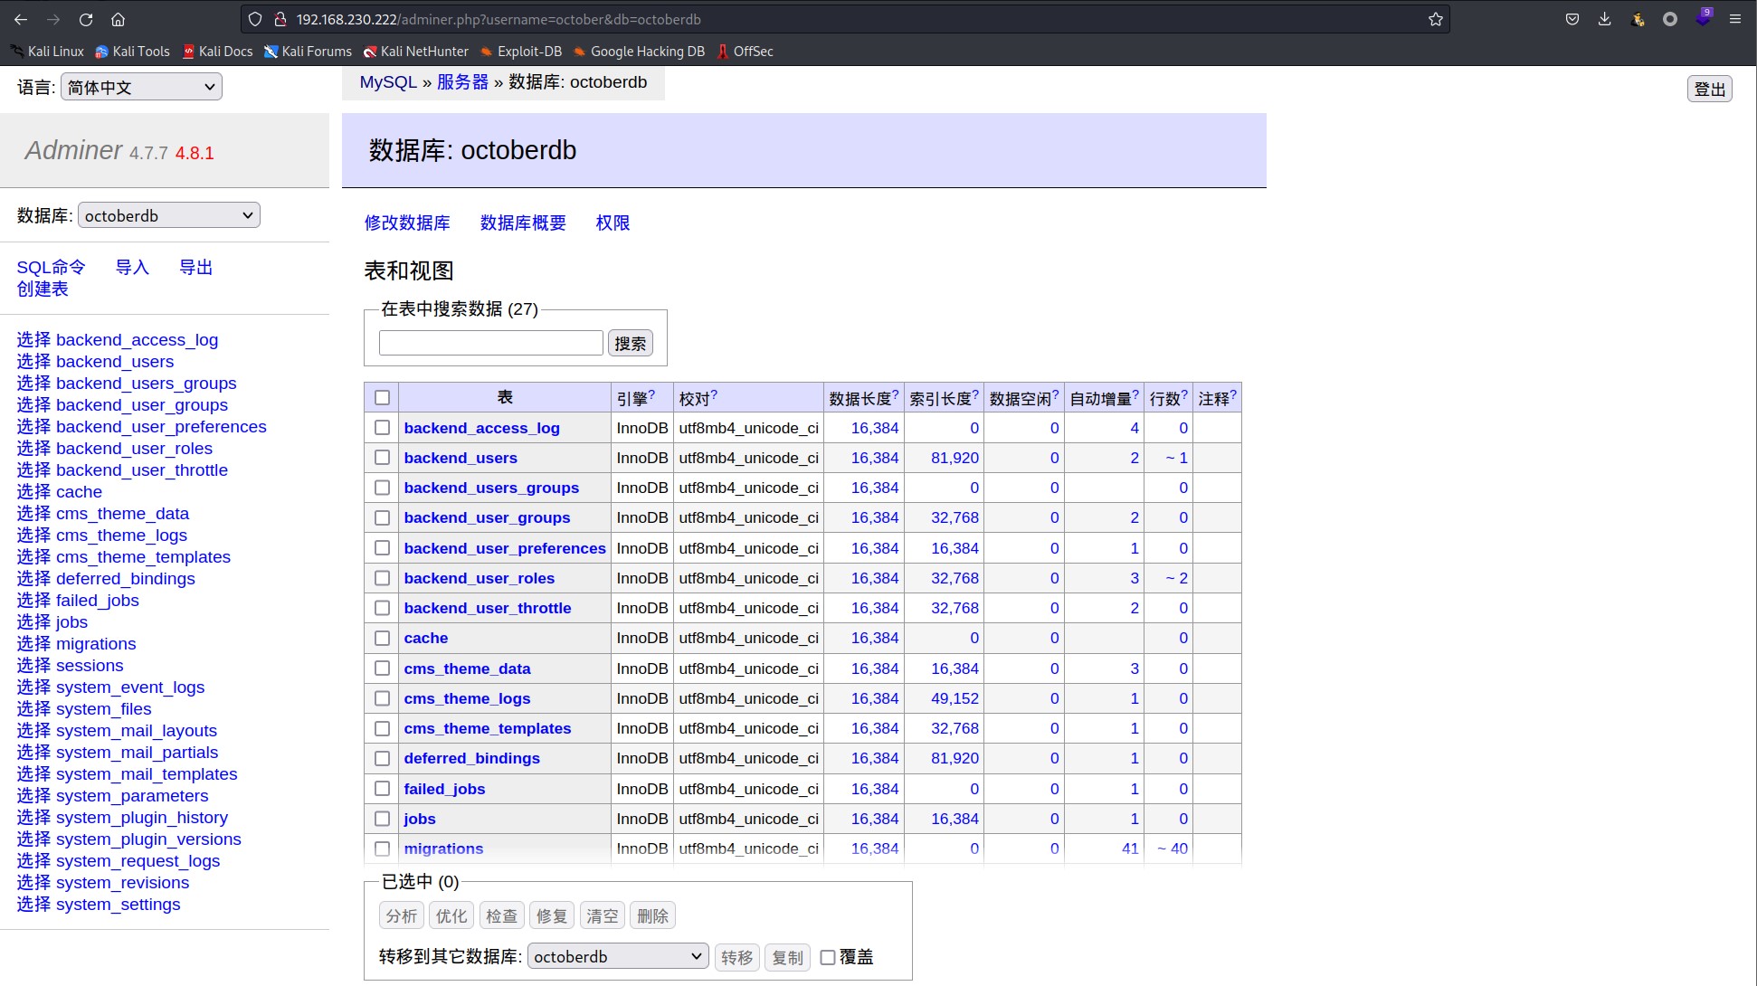Go back with the browser back arrow

(x=21, y=19)
